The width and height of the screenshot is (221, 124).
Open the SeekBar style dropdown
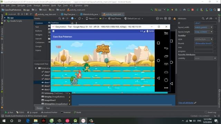coord(211,39)
